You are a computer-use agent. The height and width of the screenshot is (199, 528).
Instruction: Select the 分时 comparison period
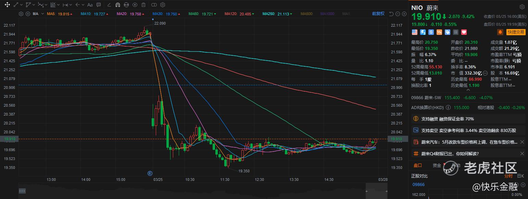(508, 176)
